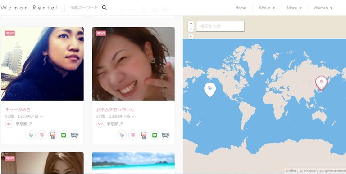Zoom out on the map
The width and height of the screenshot is (346, 174).
pyautogui.click(x=191, y=29)
